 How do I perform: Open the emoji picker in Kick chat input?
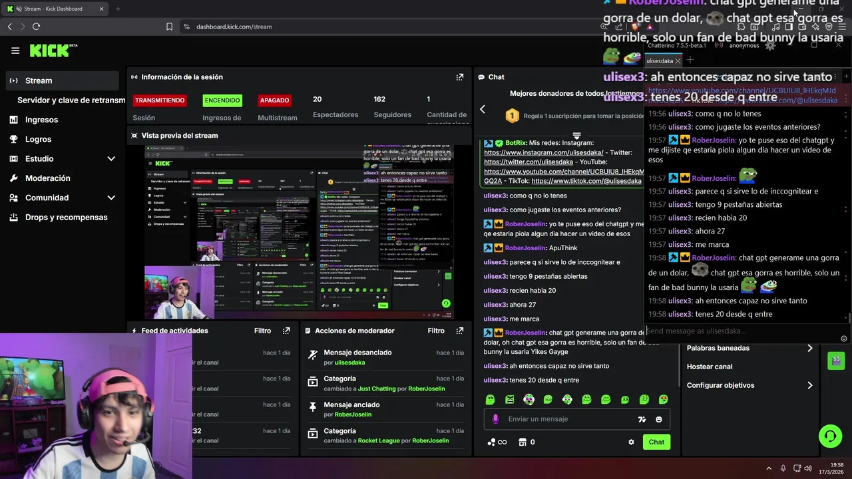[659, 420]
